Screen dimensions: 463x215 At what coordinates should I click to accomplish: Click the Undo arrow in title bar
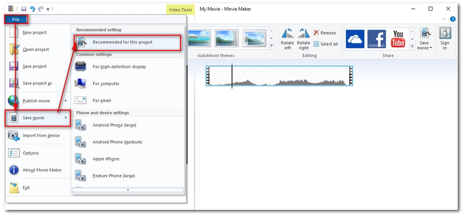pos(32,9)
